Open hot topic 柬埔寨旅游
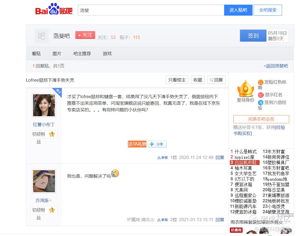This screenshot has height=236, width=296. (x=279, y=195)
